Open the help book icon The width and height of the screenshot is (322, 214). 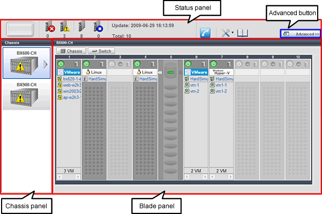click(x=243, y=33)
